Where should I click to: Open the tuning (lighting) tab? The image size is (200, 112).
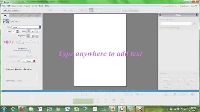(x=13, y=16)
